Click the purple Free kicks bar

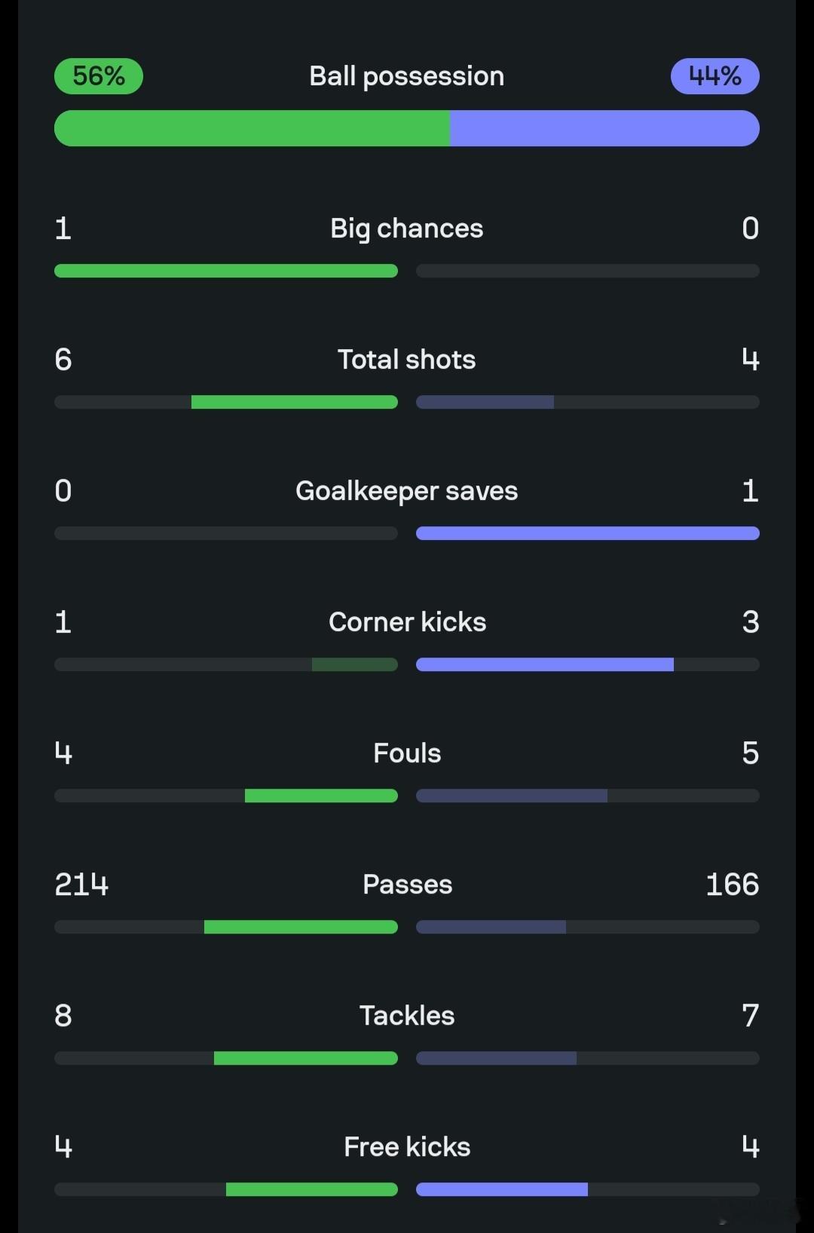502,1189
